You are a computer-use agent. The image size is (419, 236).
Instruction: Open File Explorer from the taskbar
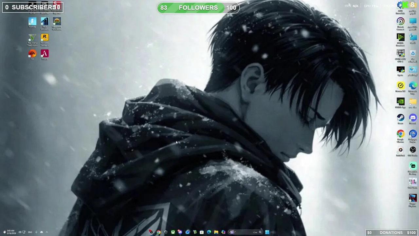(x=216, y=232)
